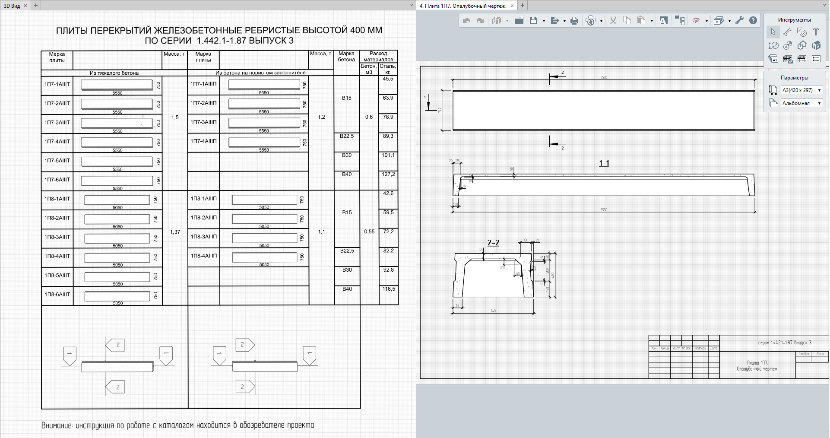Activate the dimension measurement tool

click(773, 45)
